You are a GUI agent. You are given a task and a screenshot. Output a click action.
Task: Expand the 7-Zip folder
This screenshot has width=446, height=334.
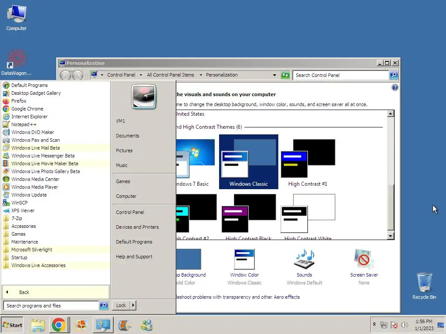tap(17, 218)
